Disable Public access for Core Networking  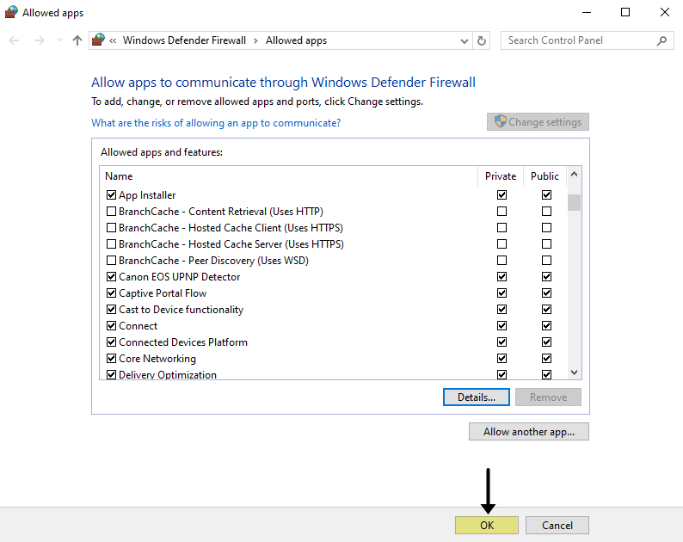[x=546, y=359]
